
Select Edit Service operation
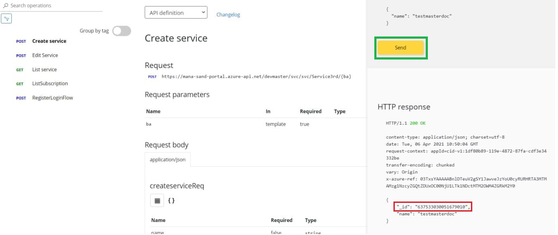45,55
